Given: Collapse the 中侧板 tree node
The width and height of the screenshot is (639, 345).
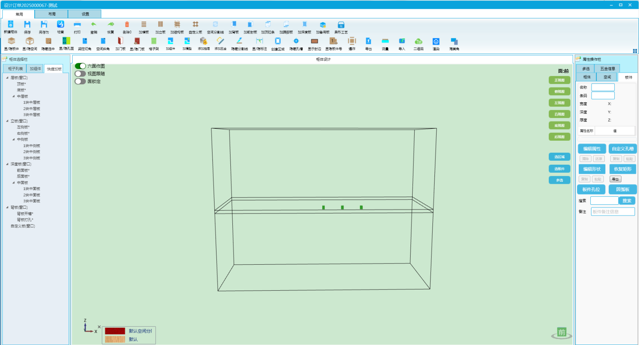Looking at the screenshot, I should 14,140.
